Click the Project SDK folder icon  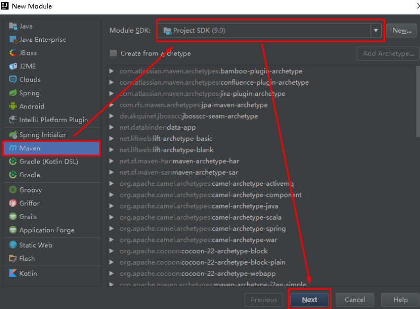point(167,31)
